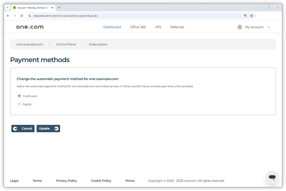Image resolution: width=286 pixels, height=191 pixels.
Task: Open the chat support bubble
Action: (x=272, y=177)
